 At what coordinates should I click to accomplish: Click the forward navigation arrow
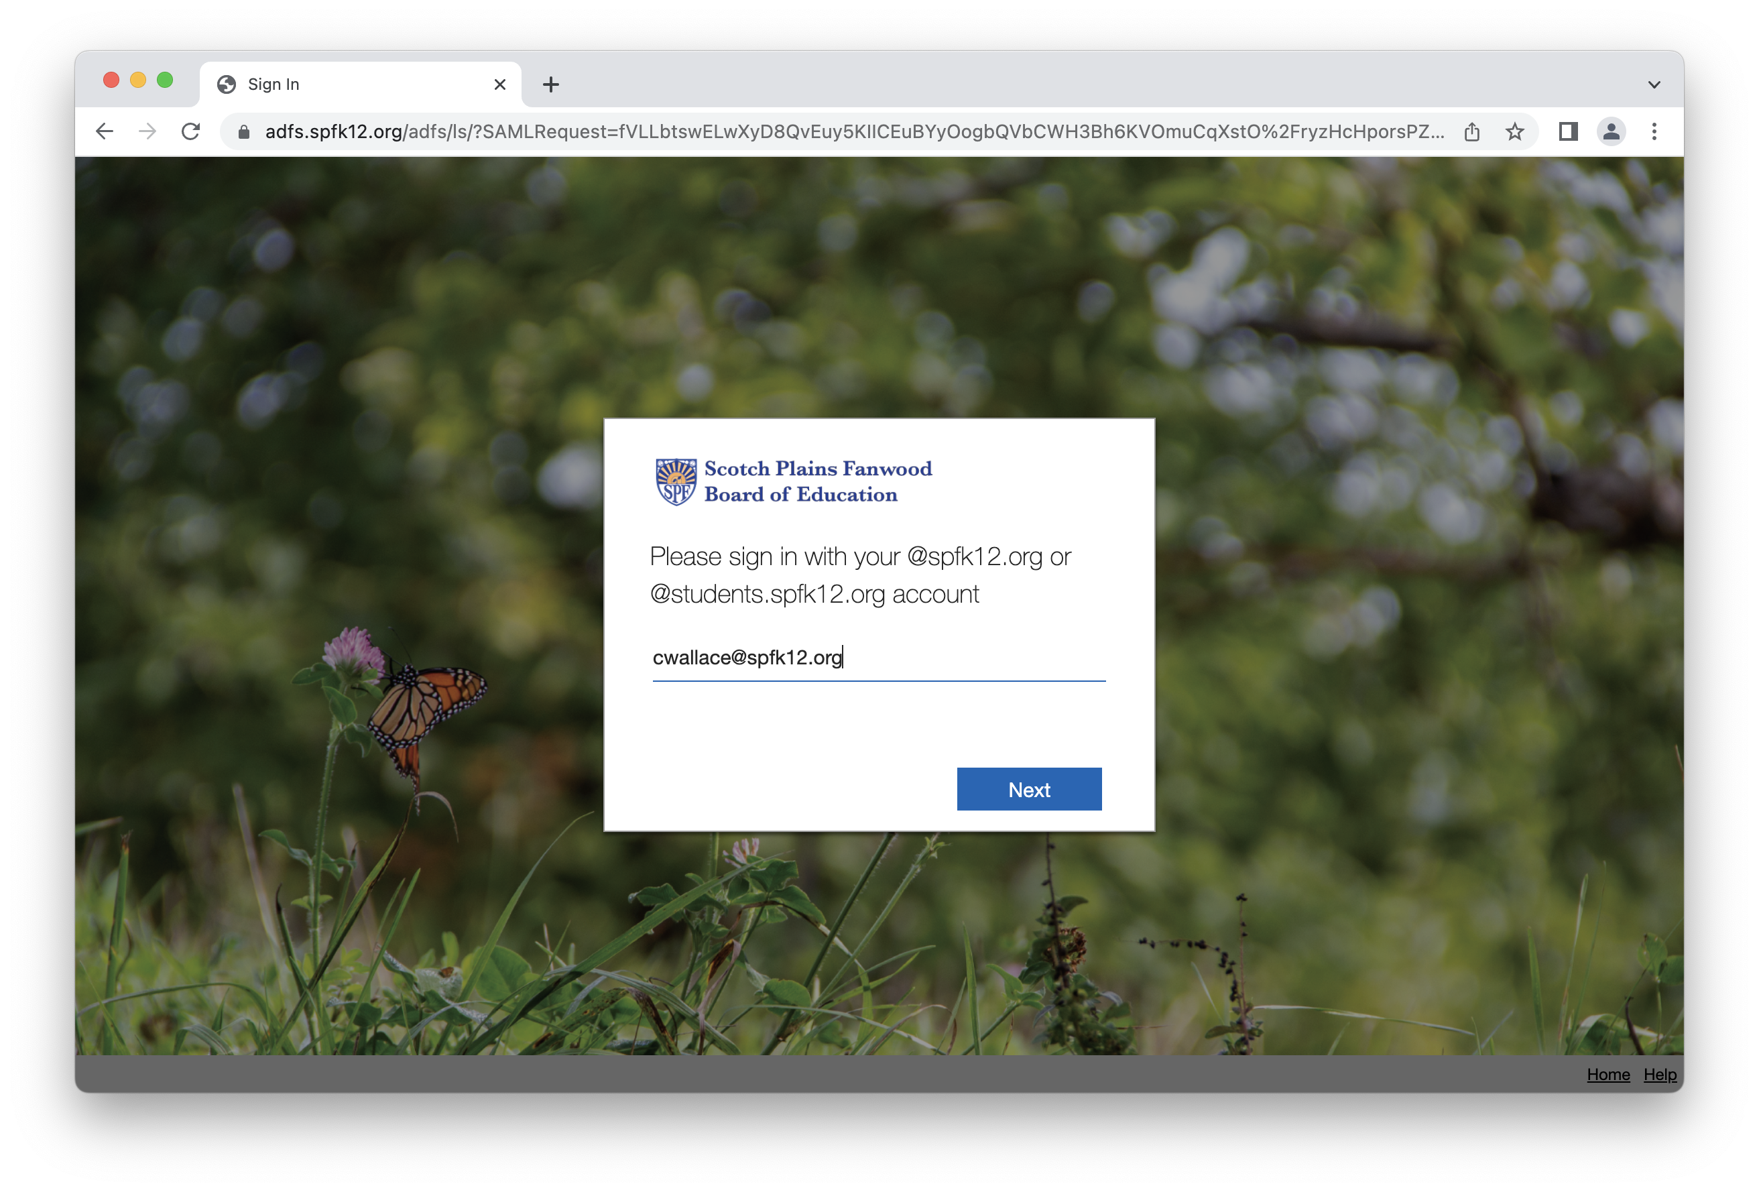[x=147, y=131]
